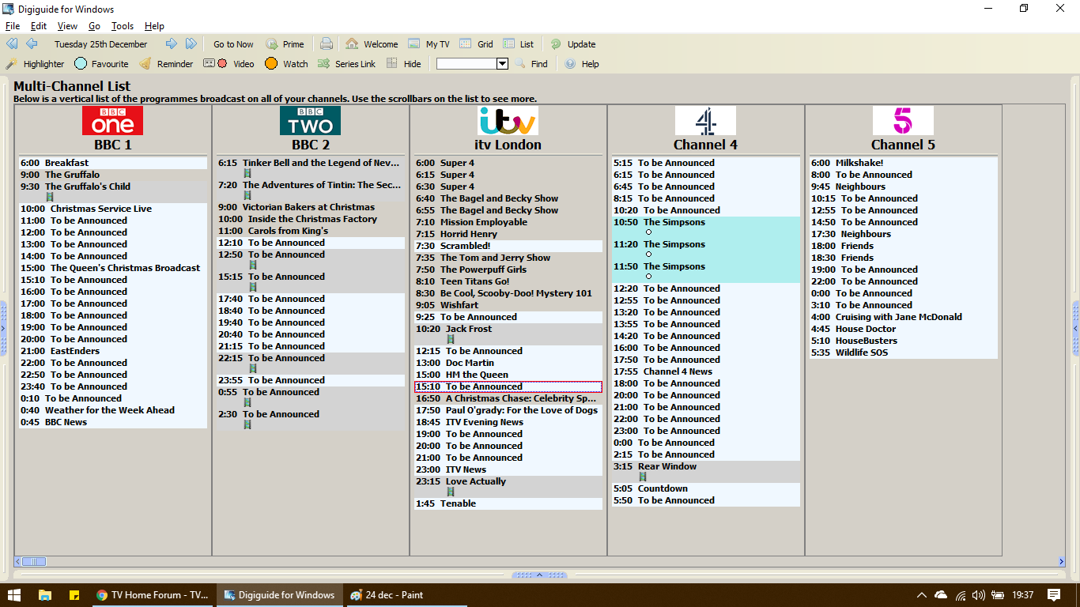Screen dimensions: 1080x607
Task: Open the search combo box dropdown
Action: click(502, 64)
